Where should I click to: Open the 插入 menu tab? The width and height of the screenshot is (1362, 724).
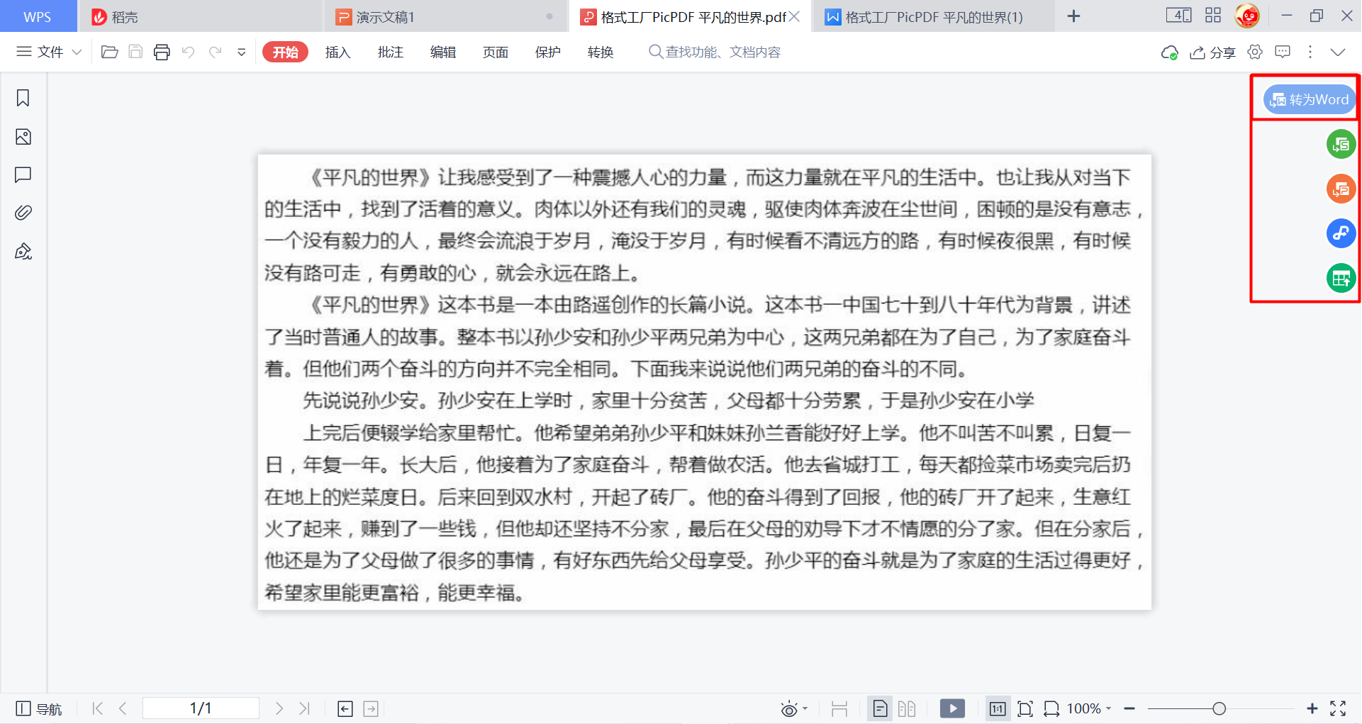[338, 52]
